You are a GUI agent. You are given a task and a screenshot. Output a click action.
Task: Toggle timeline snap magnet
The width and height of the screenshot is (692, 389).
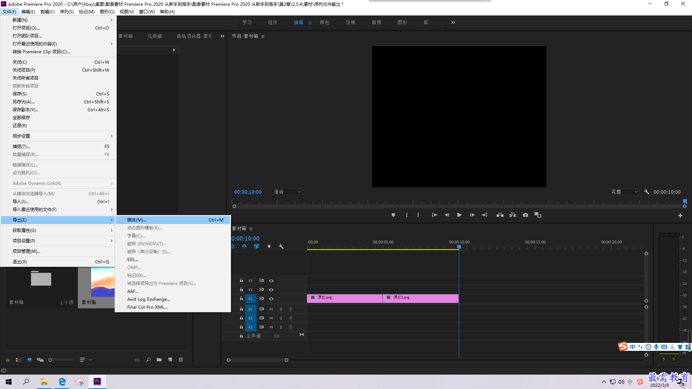tap(244, 247)
